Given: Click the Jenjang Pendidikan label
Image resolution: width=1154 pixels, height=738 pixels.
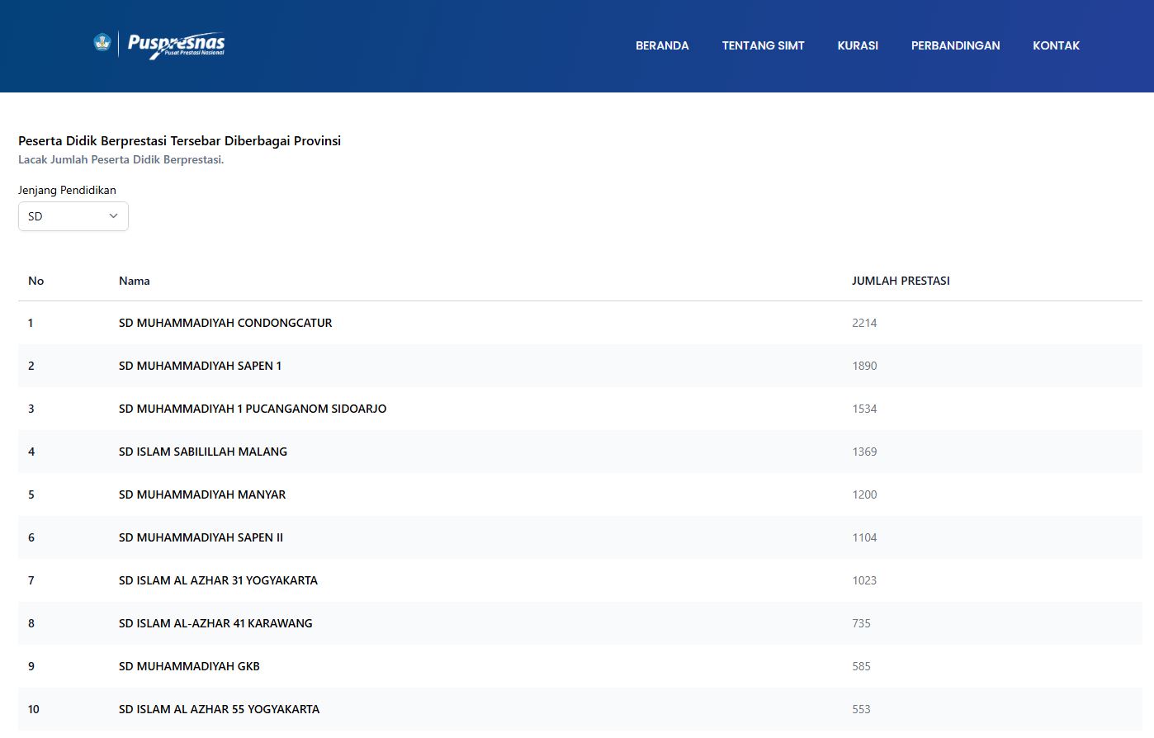Looking at the screenshot, I should point(67,190).
